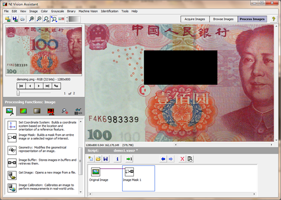Select the Image Buffer function icon

tap(12, 163)
